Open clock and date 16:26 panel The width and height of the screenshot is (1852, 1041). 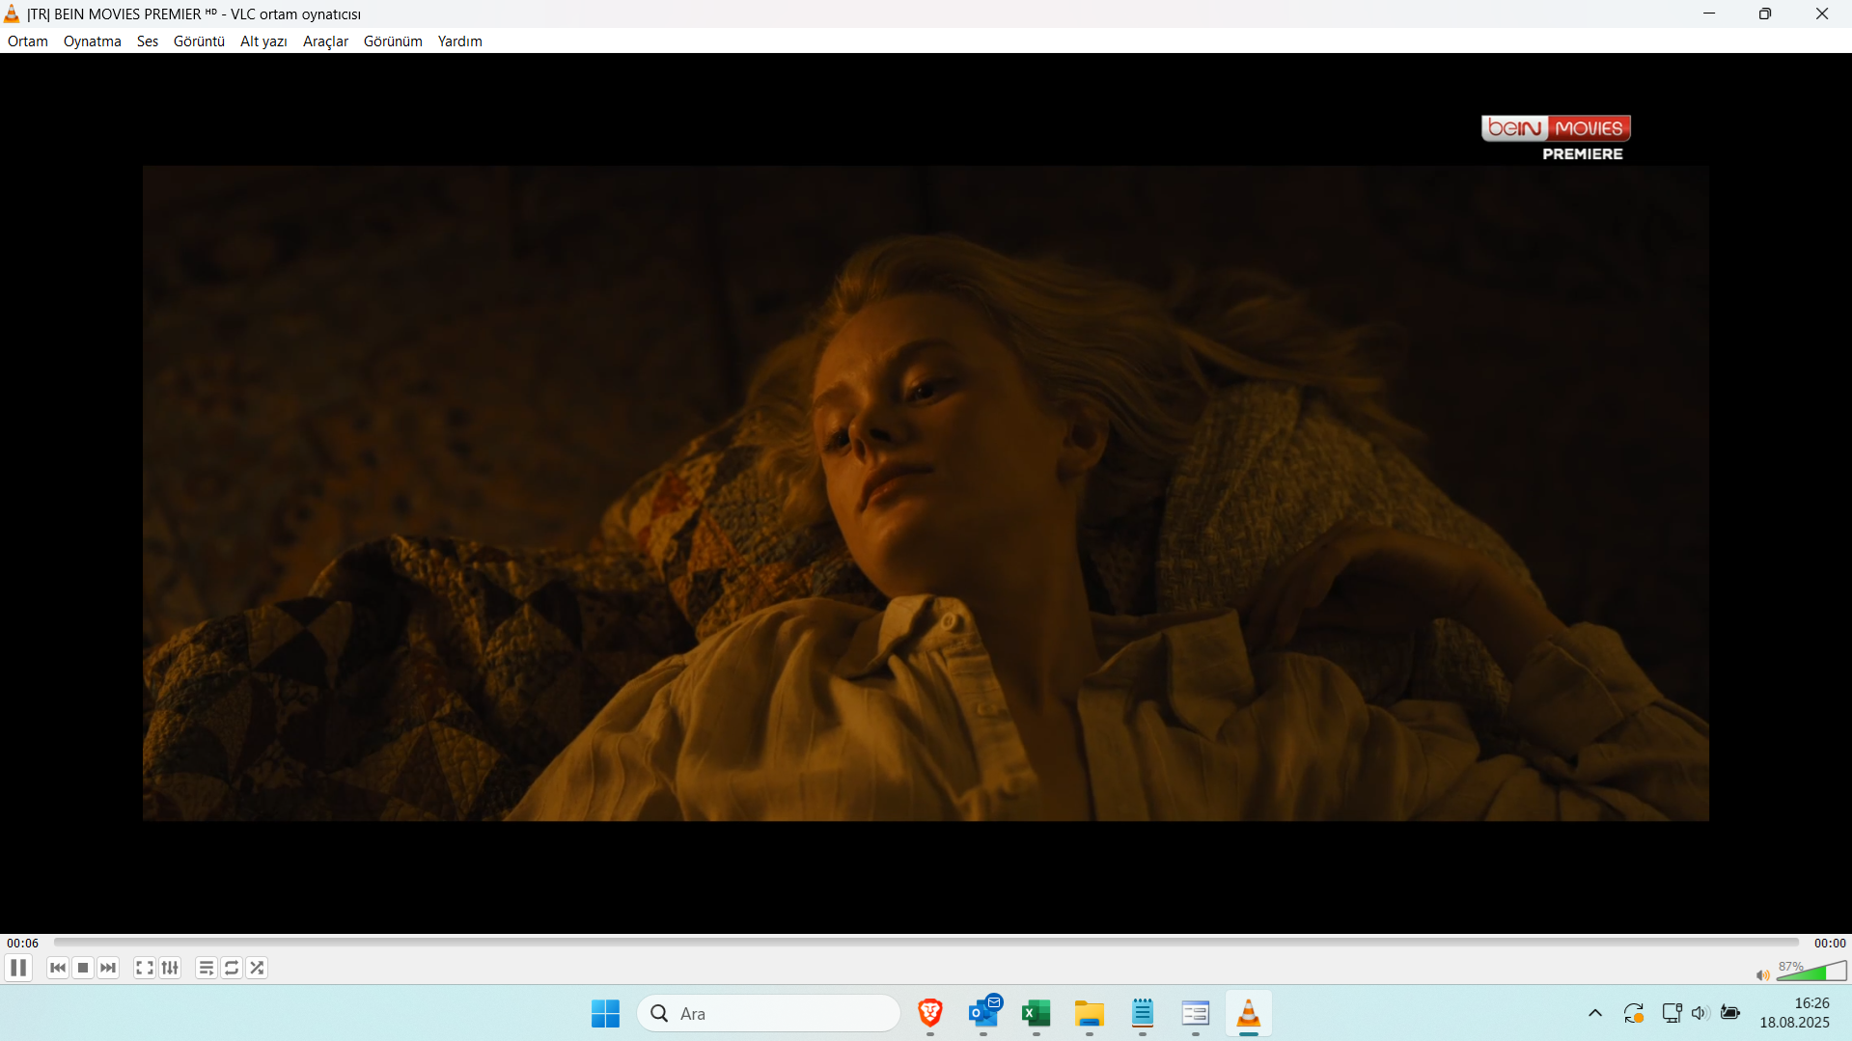[1795, 1013]
